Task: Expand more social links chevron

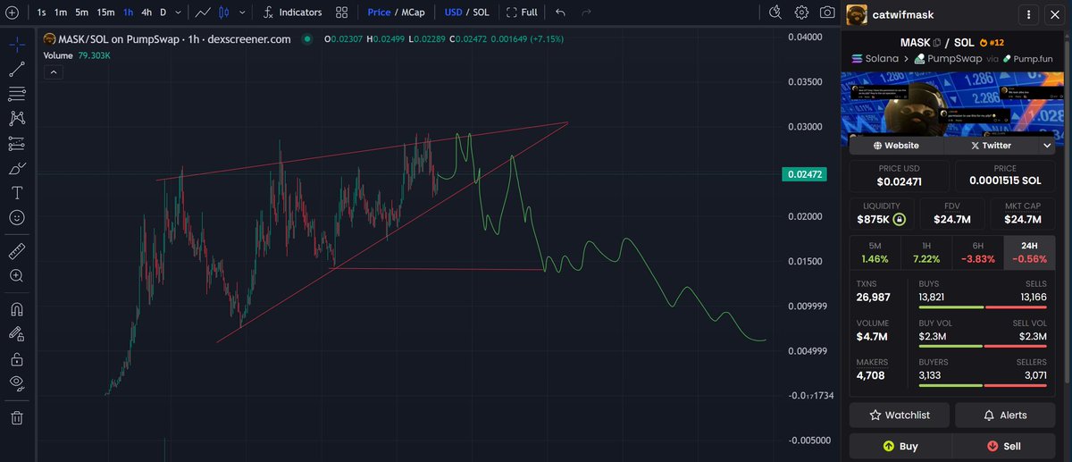Action: (x=1047, y=145)
